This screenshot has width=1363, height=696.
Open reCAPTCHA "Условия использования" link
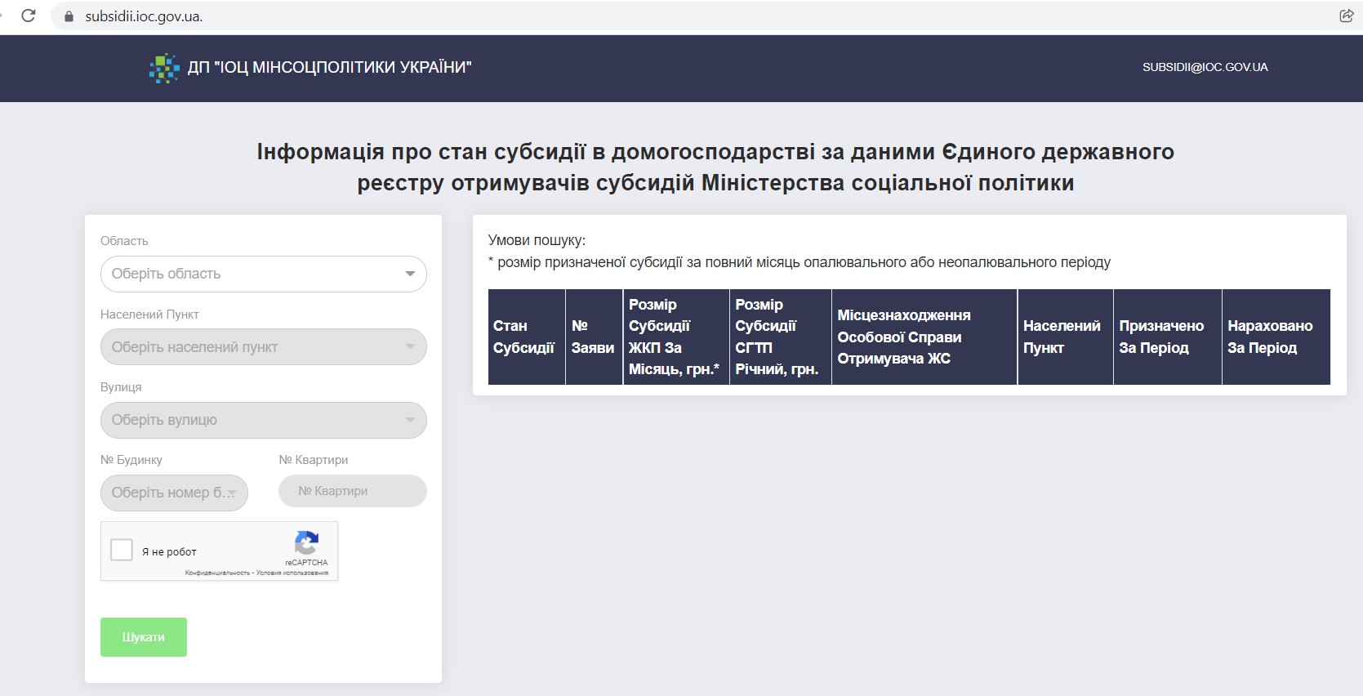pos(292,573)
